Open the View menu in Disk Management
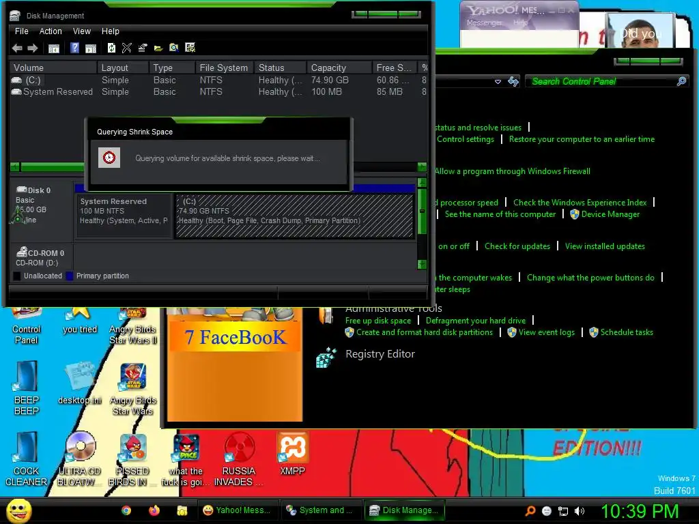 (82, 31)
